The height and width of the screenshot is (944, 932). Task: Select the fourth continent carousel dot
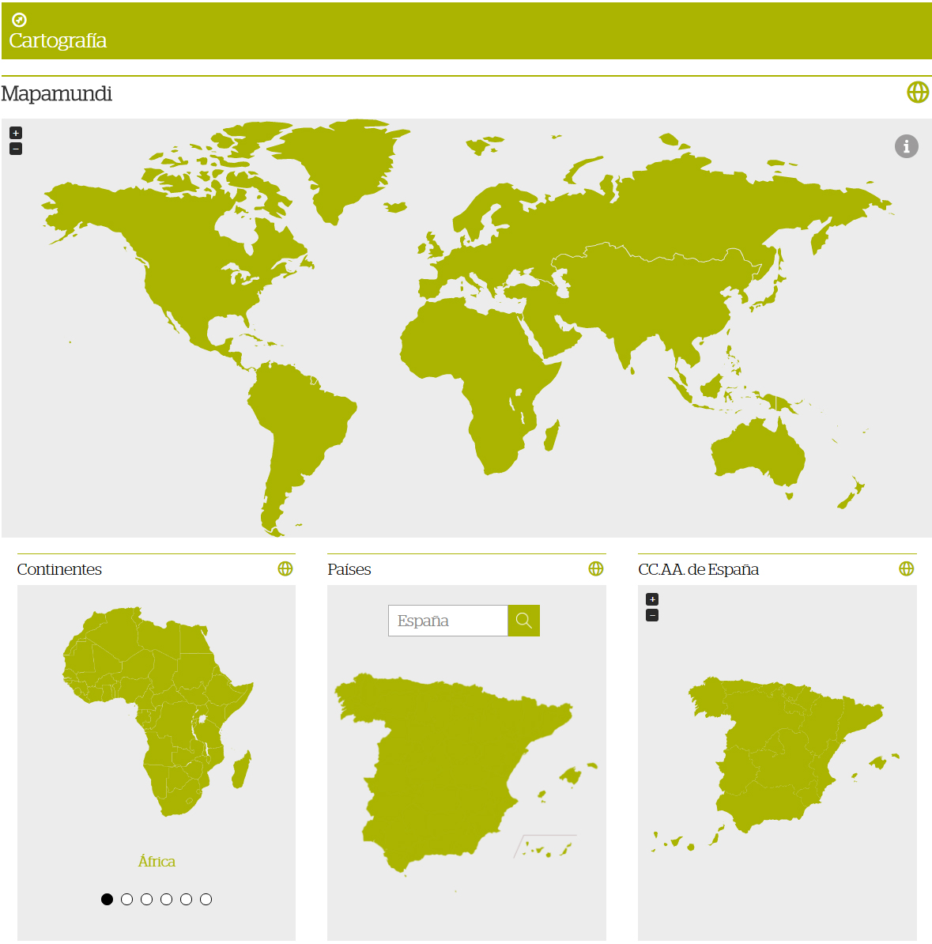click(167, 899)
